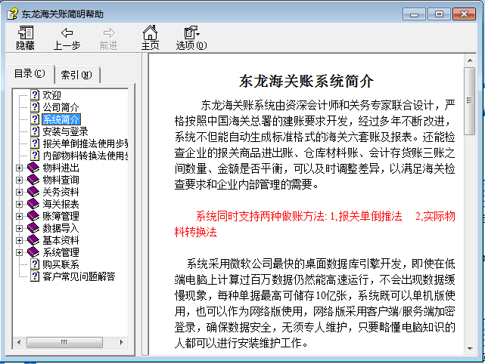
Task: Open the 报关单倒推法使用步骤 topic
Action: pyautogui.click(x=85, y=143)
